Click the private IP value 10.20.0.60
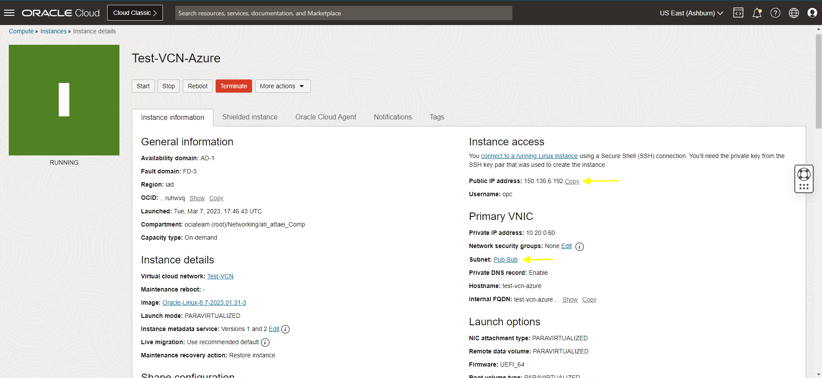Image resolution: width=822 pixels, height=378 pixels. (541, 233)
